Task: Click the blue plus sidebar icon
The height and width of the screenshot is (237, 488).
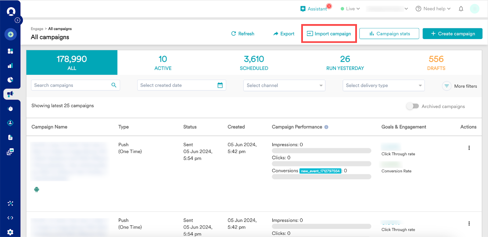Action: pos(11,34)
